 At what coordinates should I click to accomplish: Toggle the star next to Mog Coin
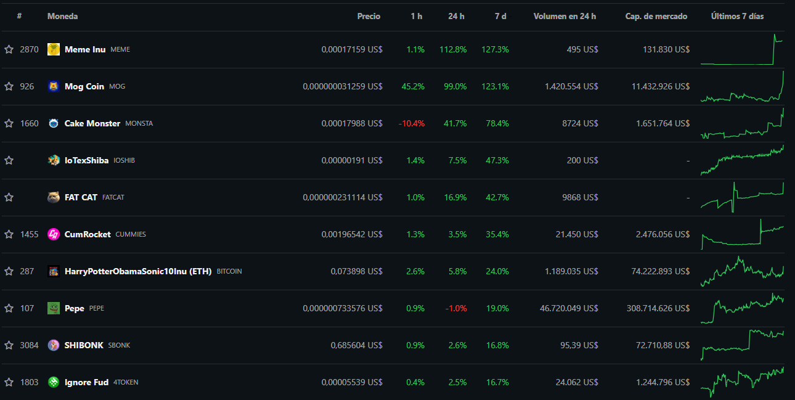pos(9,86)
